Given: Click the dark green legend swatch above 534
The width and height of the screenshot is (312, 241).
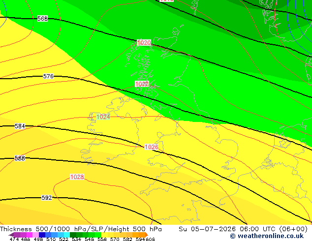Looking at the screenshot, I should [73, 235].
